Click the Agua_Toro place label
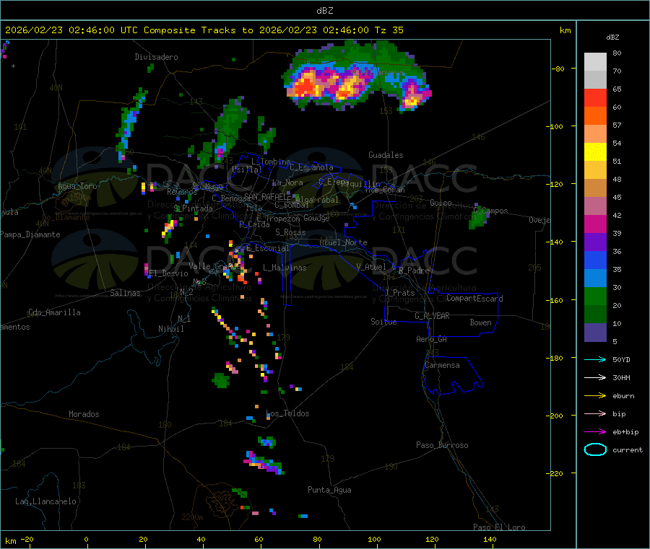This screenshot has height=549, width=650. click(77, 186)
